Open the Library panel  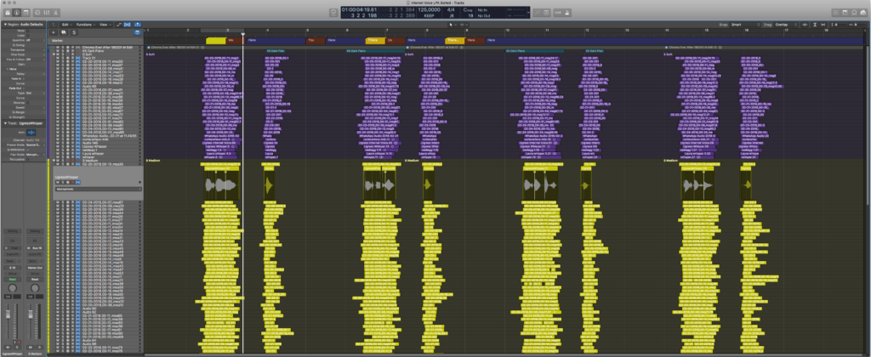(6, 14)
